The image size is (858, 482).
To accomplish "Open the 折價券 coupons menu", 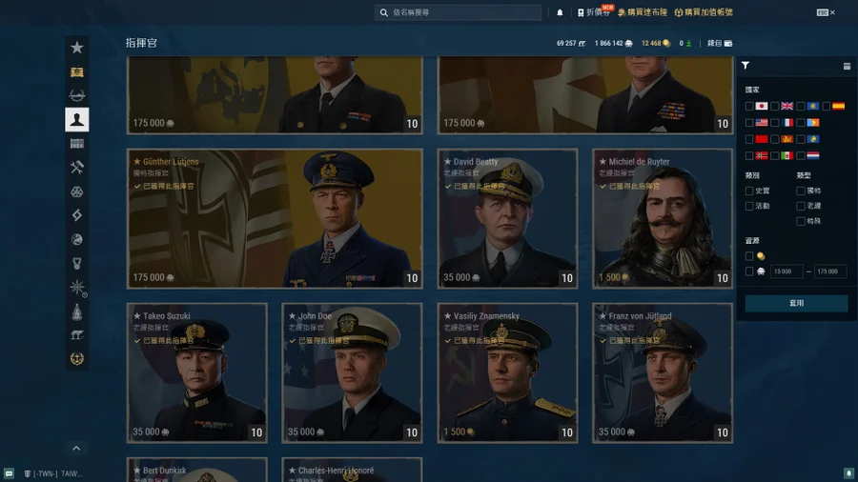I will click(x=596, y=12).
